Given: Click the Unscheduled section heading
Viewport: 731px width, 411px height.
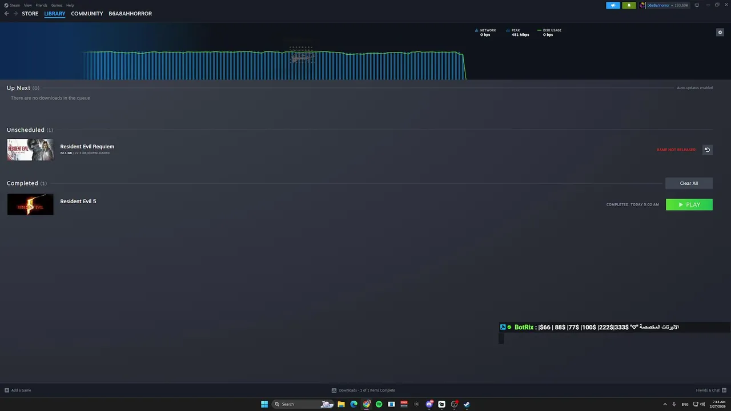Looking at the screenshot, I should 30,130.
